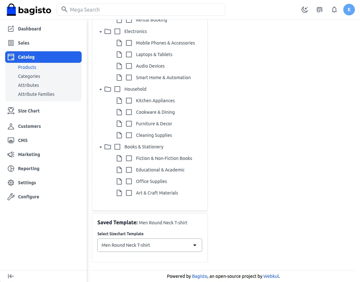Open the Size Chart sidebar icon

(x=11, y=111)
